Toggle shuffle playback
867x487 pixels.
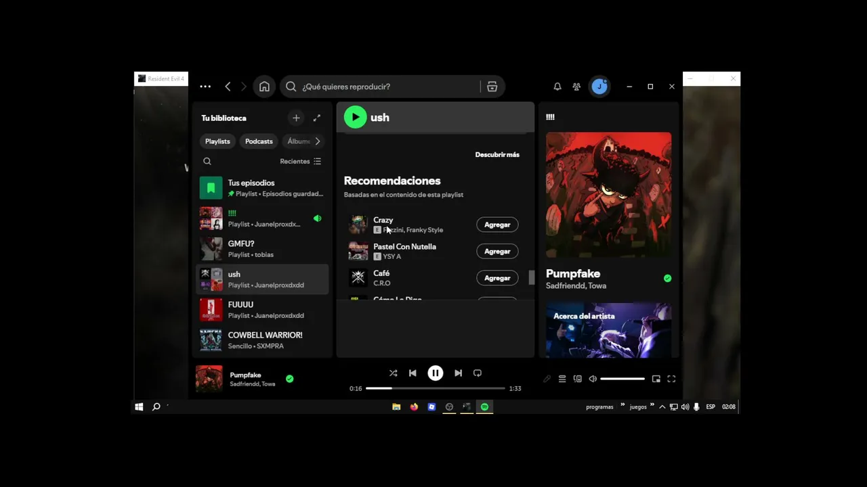394,373
